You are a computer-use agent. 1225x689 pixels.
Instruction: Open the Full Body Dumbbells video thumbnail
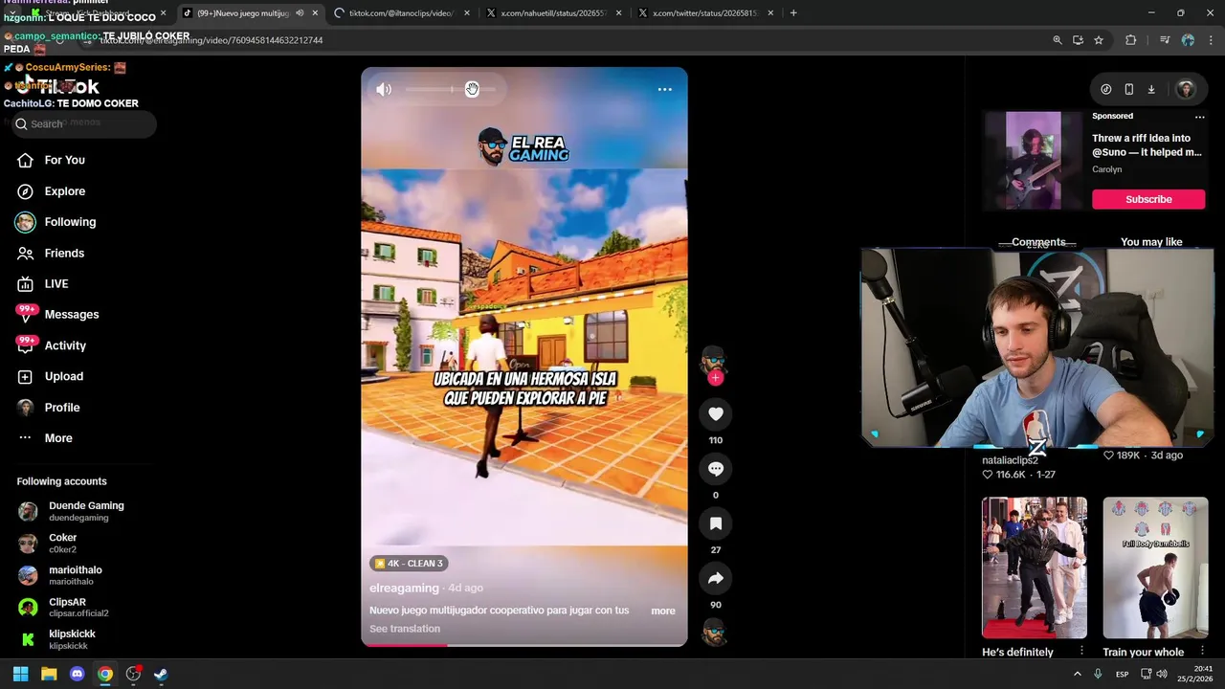(x=1155, y=567)
